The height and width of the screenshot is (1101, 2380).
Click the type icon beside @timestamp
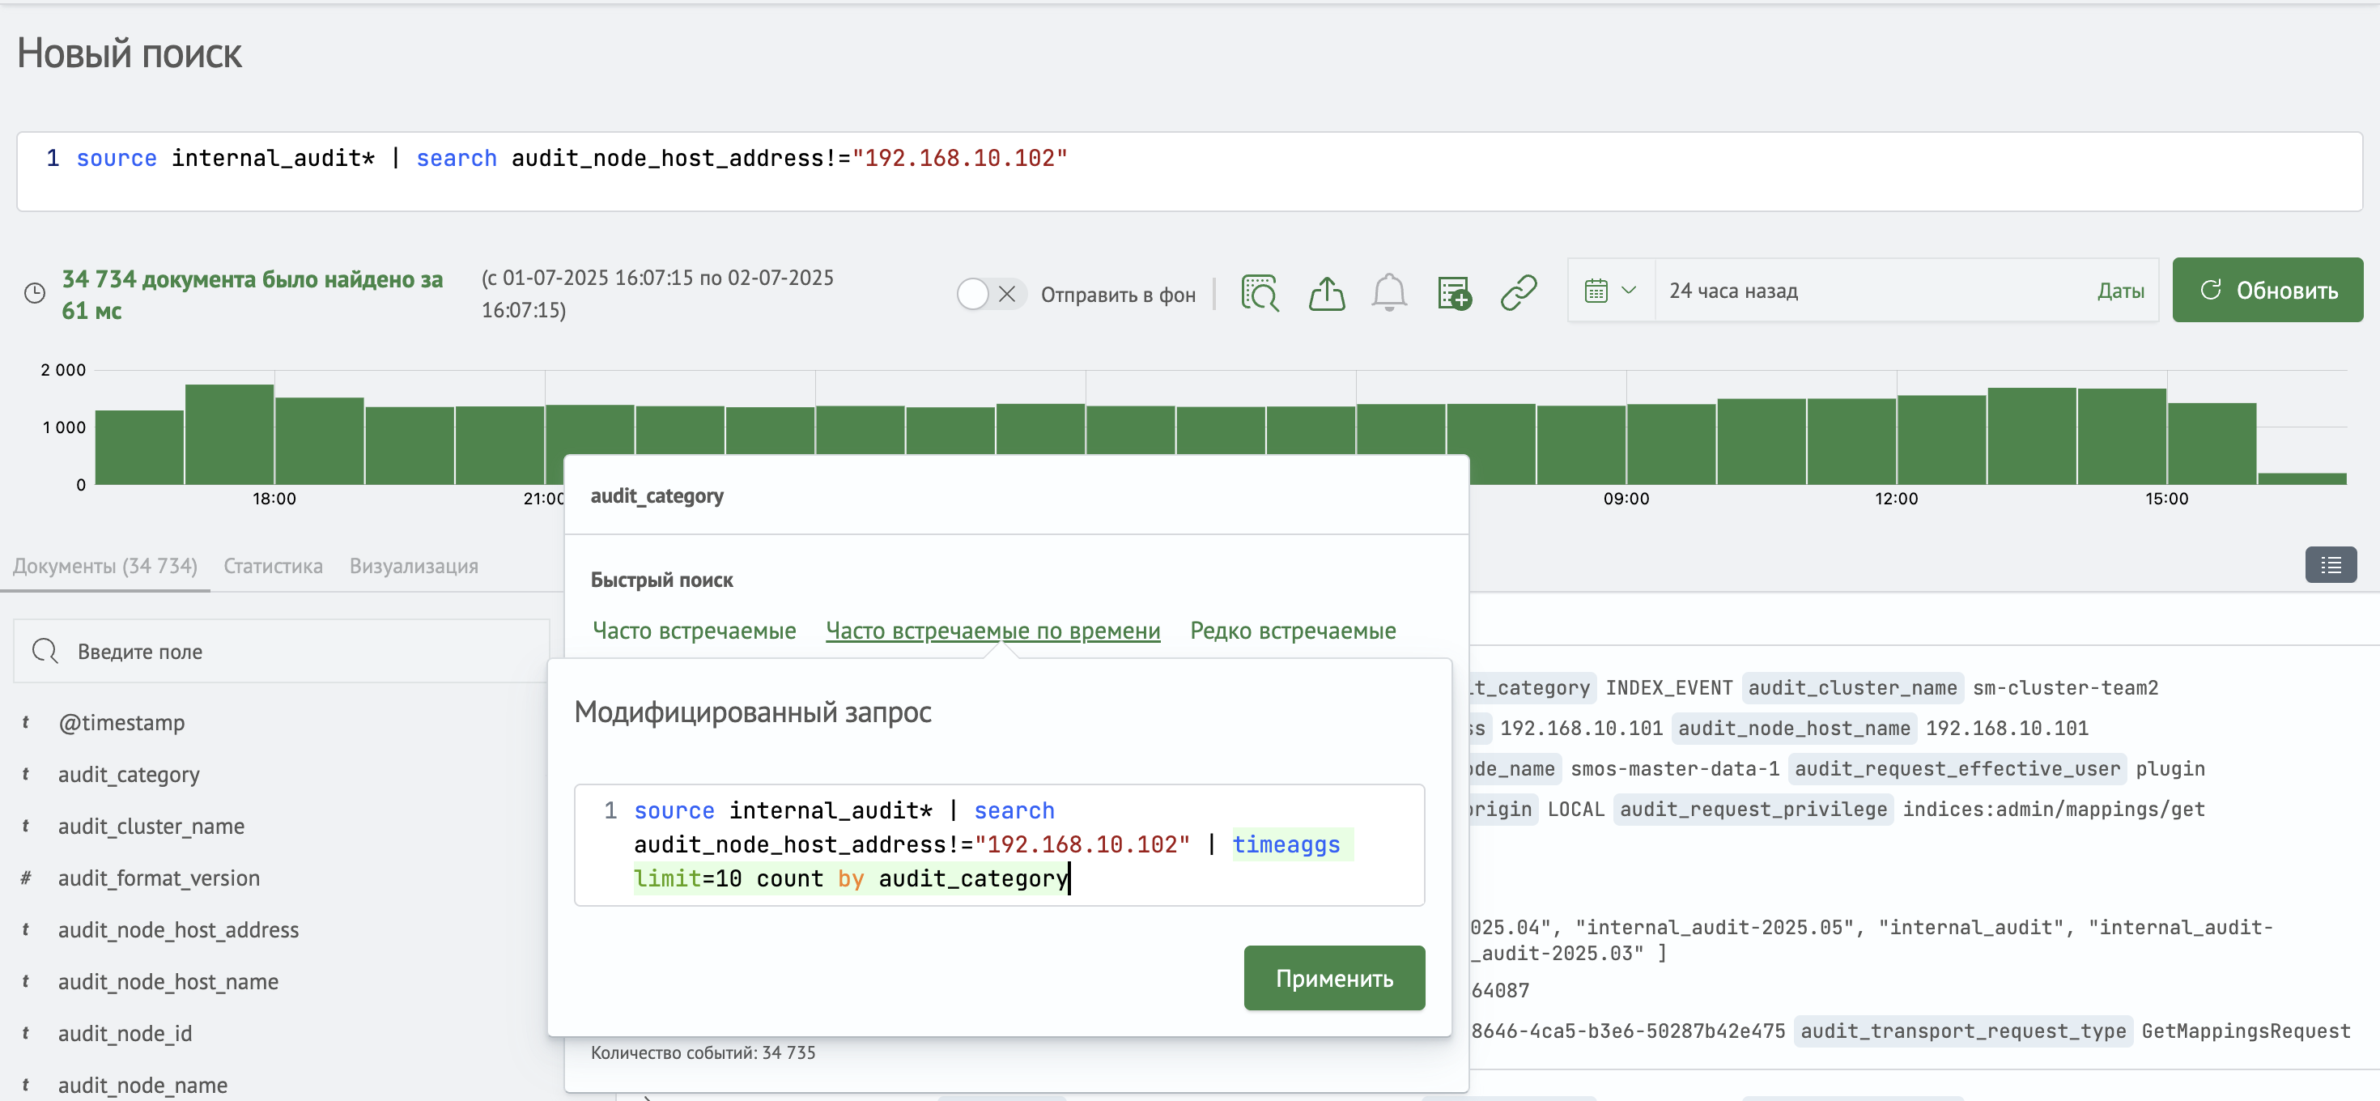pos(26,722)
